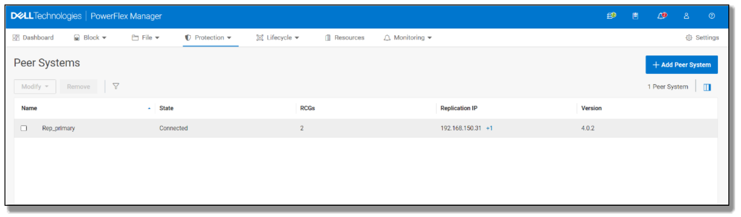Open the Modify dropdown button
The image size is (741, 217).
(x=35, y=86)
